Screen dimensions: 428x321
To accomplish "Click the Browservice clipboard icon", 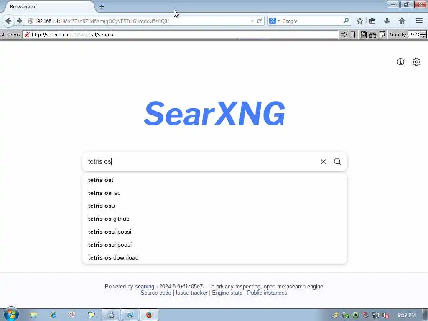I will point(382,35).
